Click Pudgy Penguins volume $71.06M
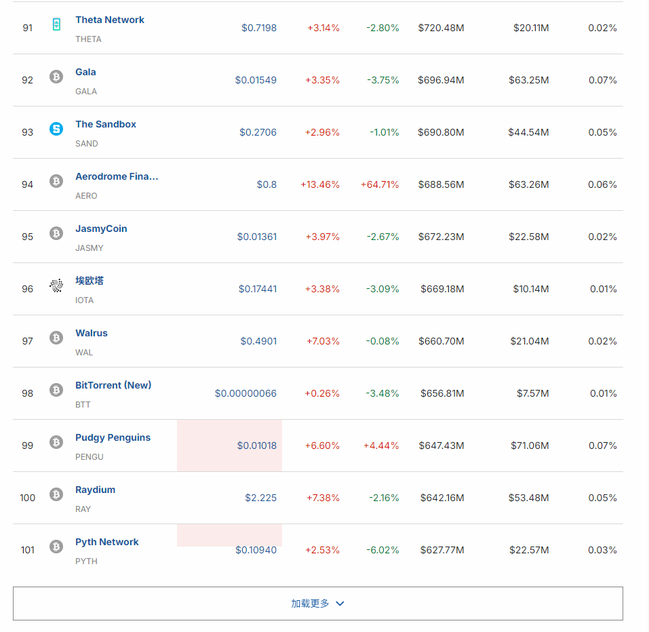Image resolution: width=649 pixels, height=632 pixels. tap(530, 446)
